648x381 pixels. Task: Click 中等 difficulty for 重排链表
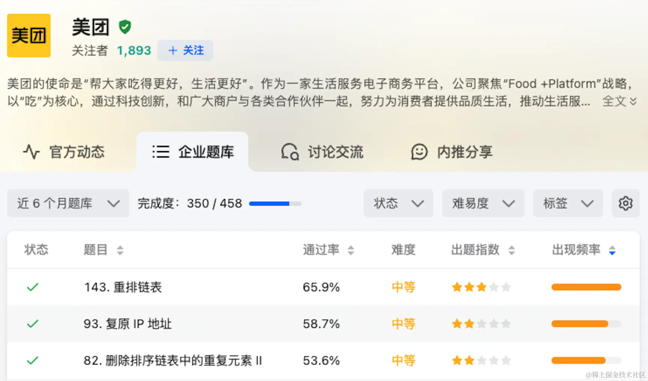point(403,287)
